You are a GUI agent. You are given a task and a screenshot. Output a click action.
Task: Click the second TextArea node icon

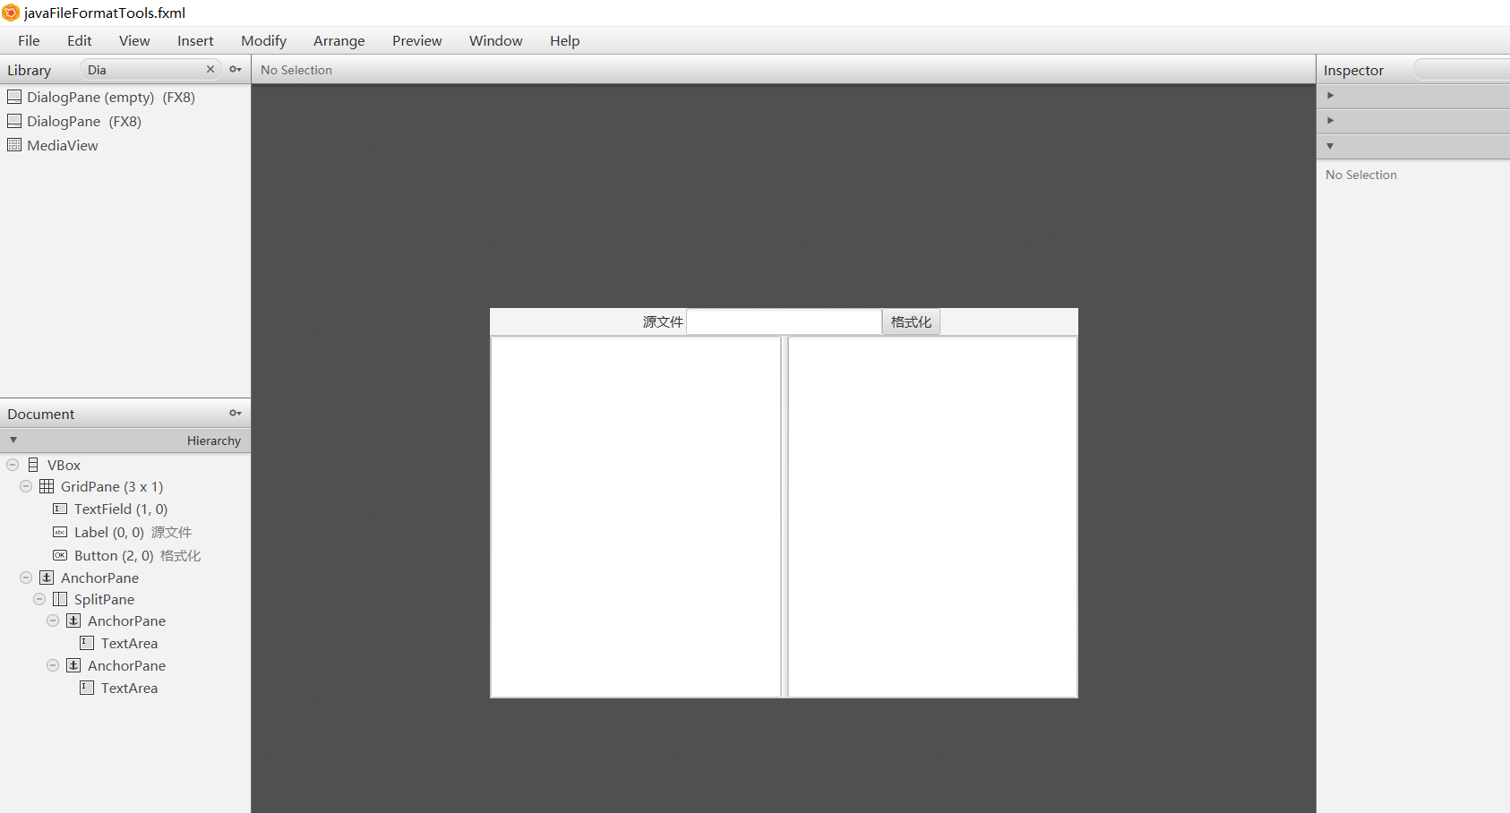coord(87,688)
